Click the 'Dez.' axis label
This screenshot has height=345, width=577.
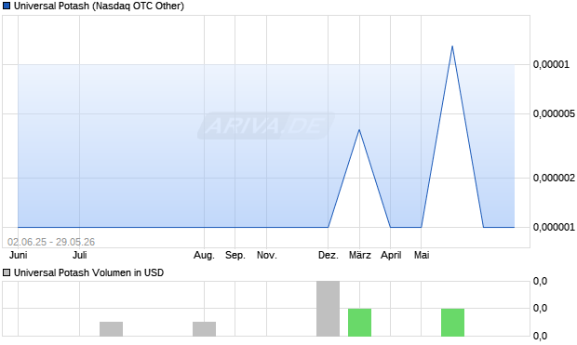pos(329,255)
